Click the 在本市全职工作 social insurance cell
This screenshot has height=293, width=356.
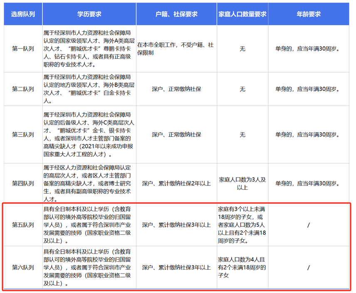click(x=176, y=49)
